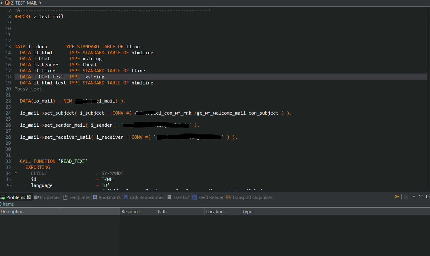The height and width of the screenshot is (256, 430).
Task: Open the Problems view menu chevron
Action: coord(414,197)
